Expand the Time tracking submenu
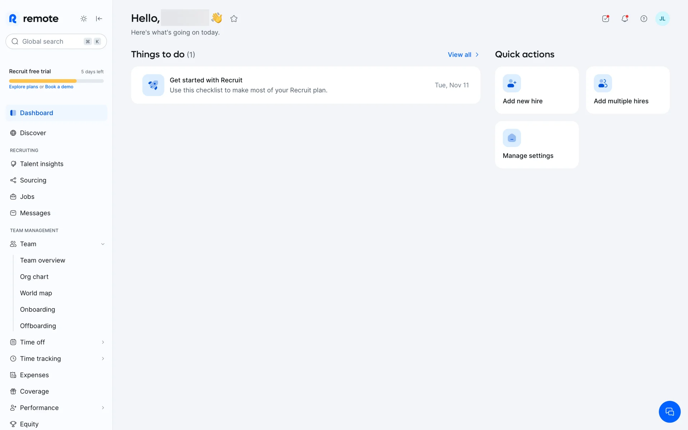 tap(102, 359)
